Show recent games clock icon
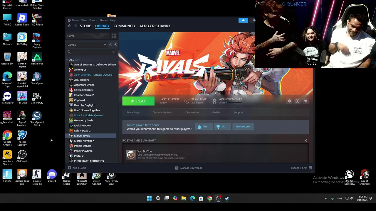This screenshot has width=376, height=211. (x=110, y=45)
